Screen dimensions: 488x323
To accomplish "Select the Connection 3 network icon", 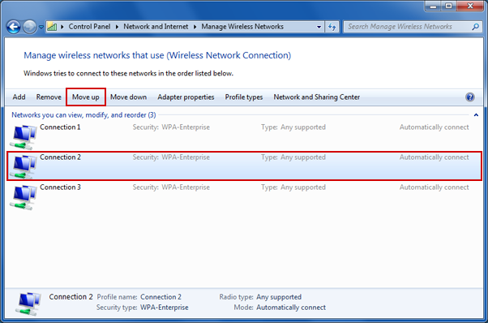I will [23, 197].
